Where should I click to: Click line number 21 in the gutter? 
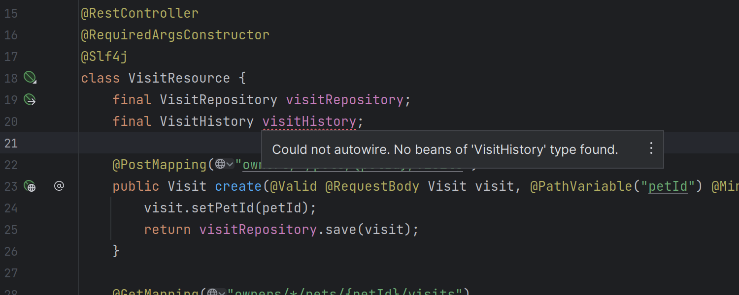11,143
